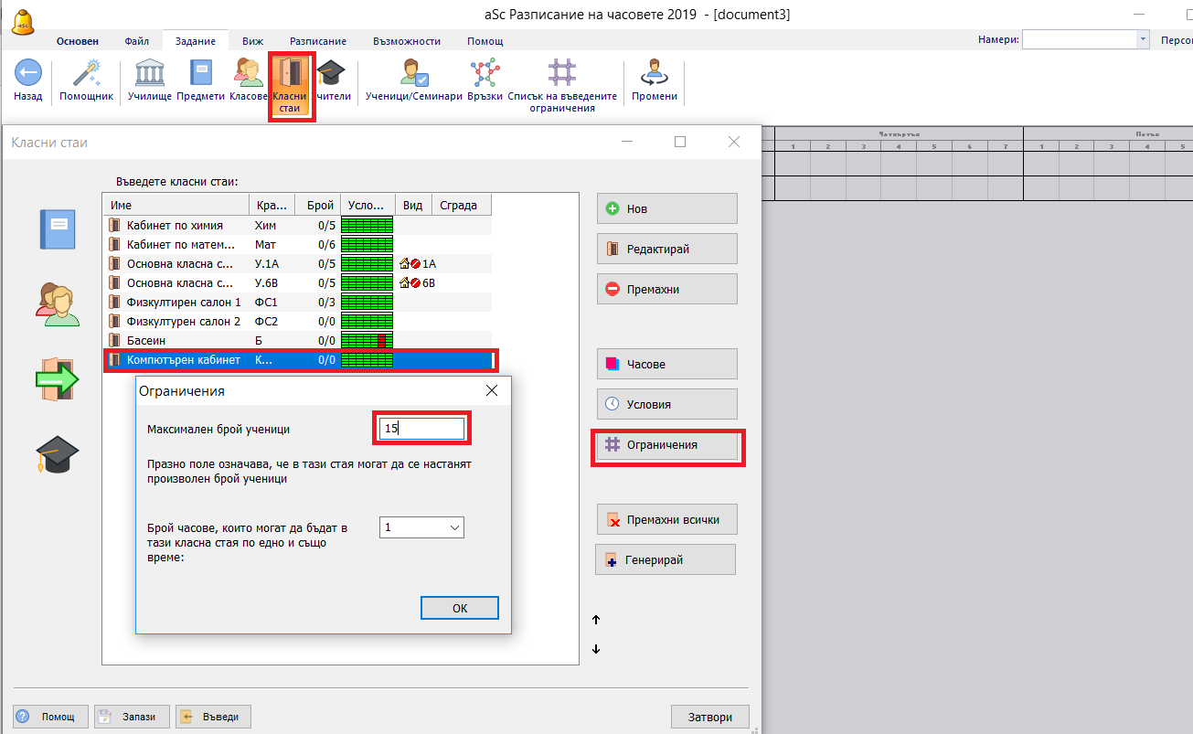Image resolution: width=1193 pixels, height=734 pixels.
Task: Click the Назад back arrow icon
Action: click(x=27, y=73)
